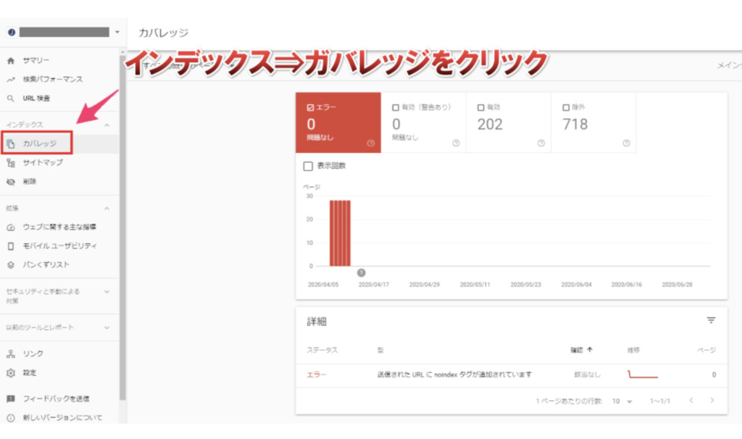Click the red bars in the coverage chart
742x439 pixels.
[340, 233]
